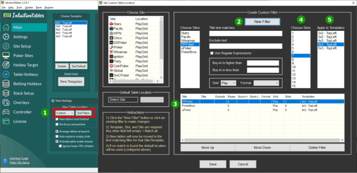Click the Exclude text input field
The image size is (357, 173).
click(x=246, y=46)
